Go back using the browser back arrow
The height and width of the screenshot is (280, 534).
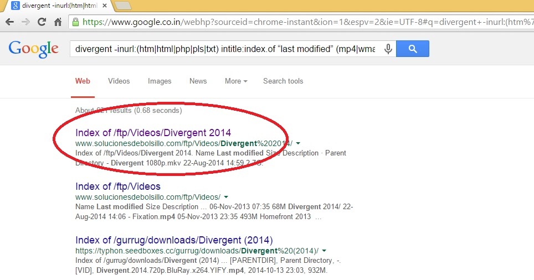(x=10, y=22)
